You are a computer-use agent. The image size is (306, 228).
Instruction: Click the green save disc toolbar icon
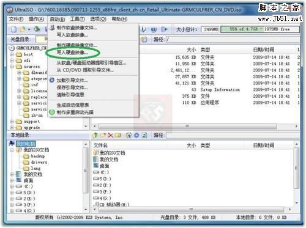tap(37, 29)
